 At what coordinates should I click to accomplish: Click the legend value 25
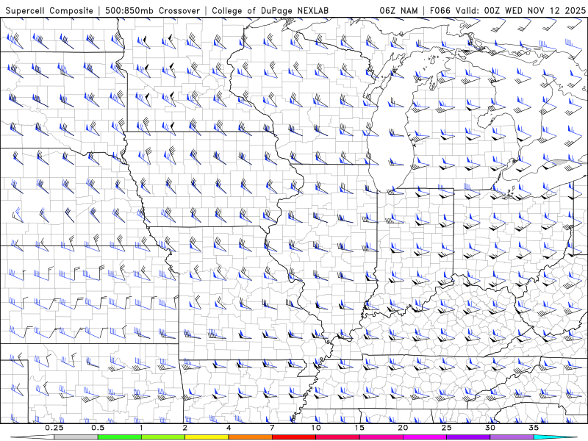(x=447, y=428)
